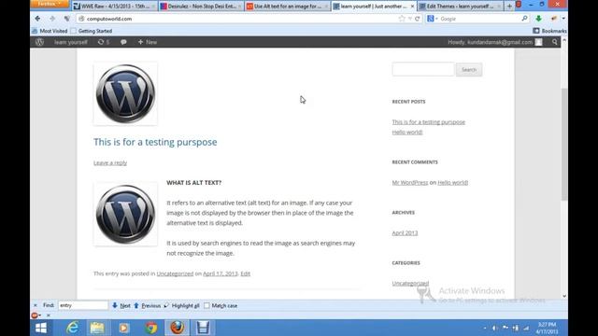Open the updates icon showing 5
The height and width of the screenshot is (336, 598).
tap(104, 42)
